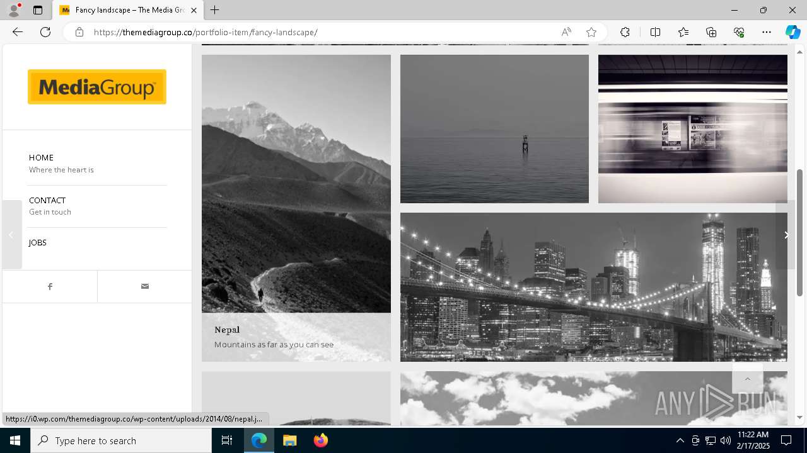Viewport: 807px width, 453px height.
Task: Open the Facebook social link
Action: [x=50, y=286]
